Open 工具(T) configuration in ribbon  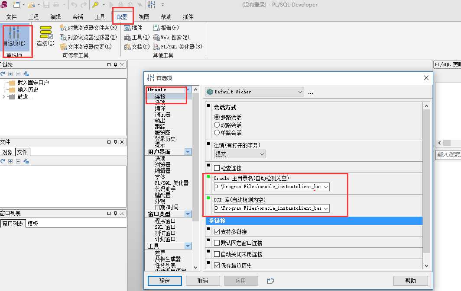click(137, 37)
